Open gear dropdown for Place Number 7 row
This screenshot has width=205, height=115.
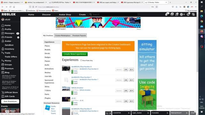pos(132,80)
